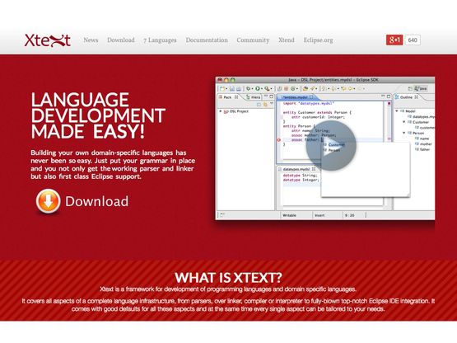Expand DSL Project tree item in screenshot
The image size is (457, 343).
tap(221, 111)
